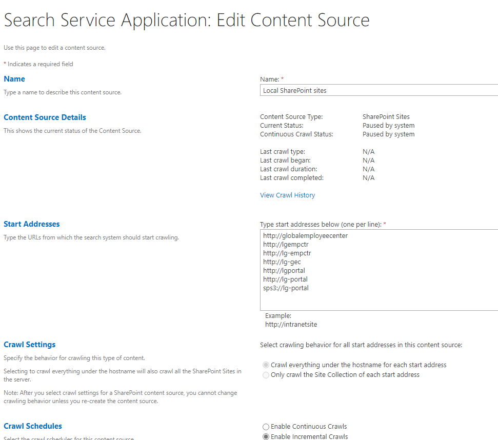Click the Current Status 'Paused by system' value
The height and width of the screenshot is (440, 498).
click(x=388, y=126)
